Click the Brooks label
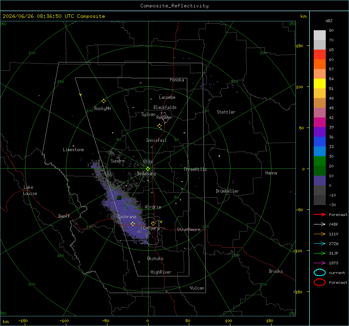 point(276,271)
